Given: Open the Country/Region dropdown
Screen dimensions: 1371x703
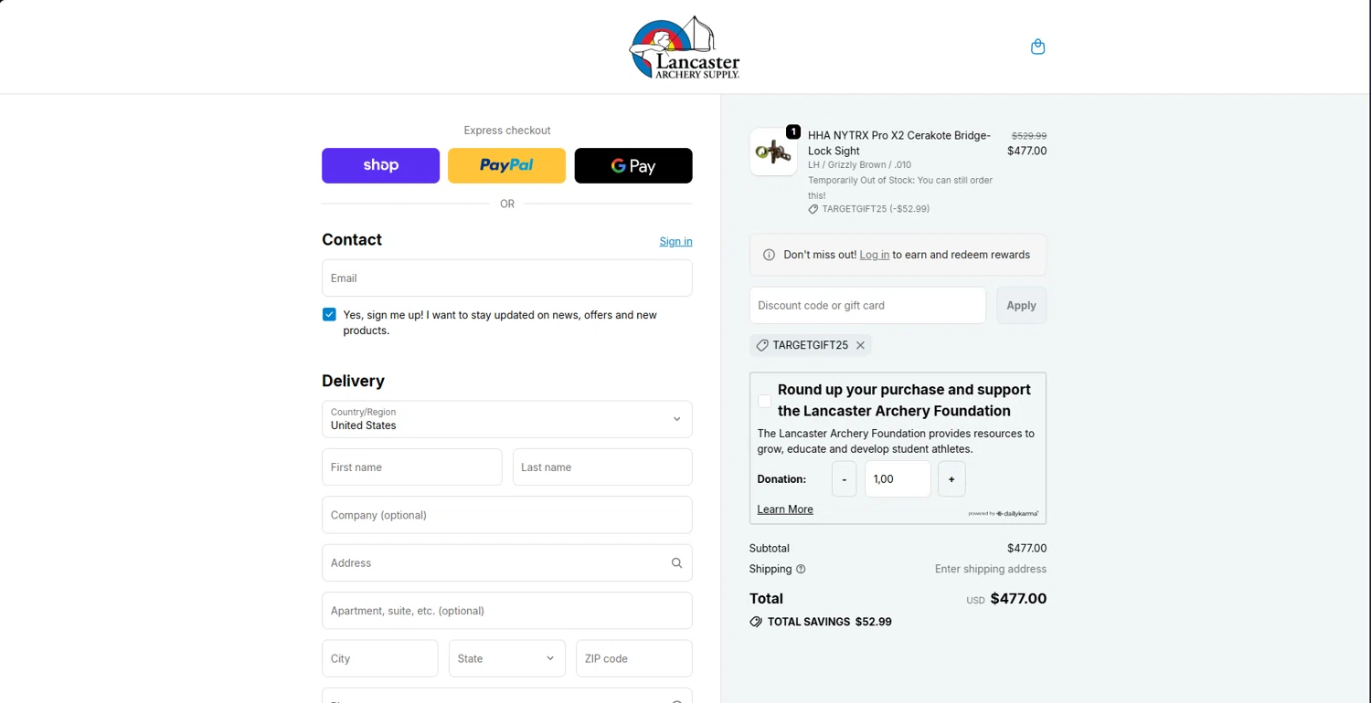Looking at the screenshot, I should tap(507, 419).
